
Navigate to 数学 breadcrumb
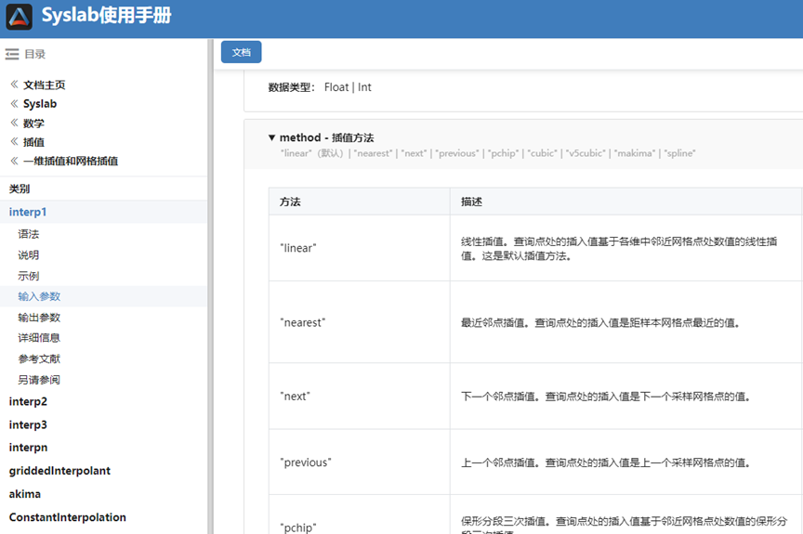click(x=33, y=124)
